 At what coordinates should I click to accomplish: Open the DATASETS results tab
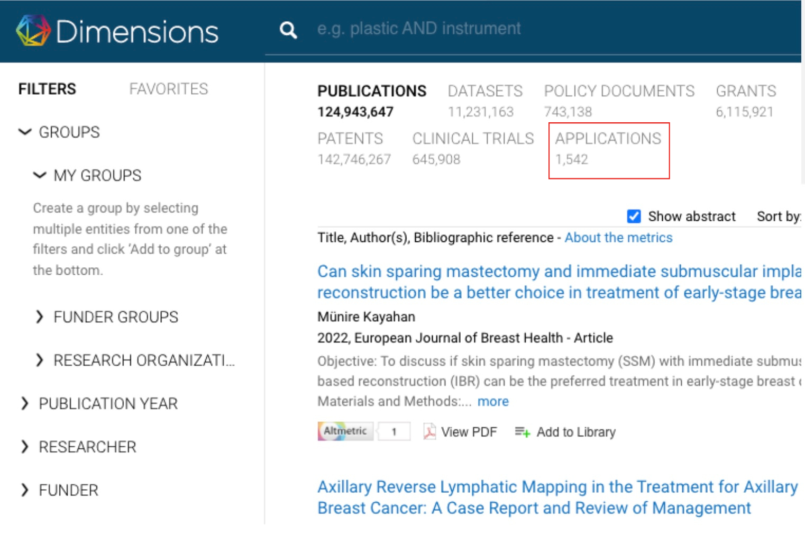(484, 92)
